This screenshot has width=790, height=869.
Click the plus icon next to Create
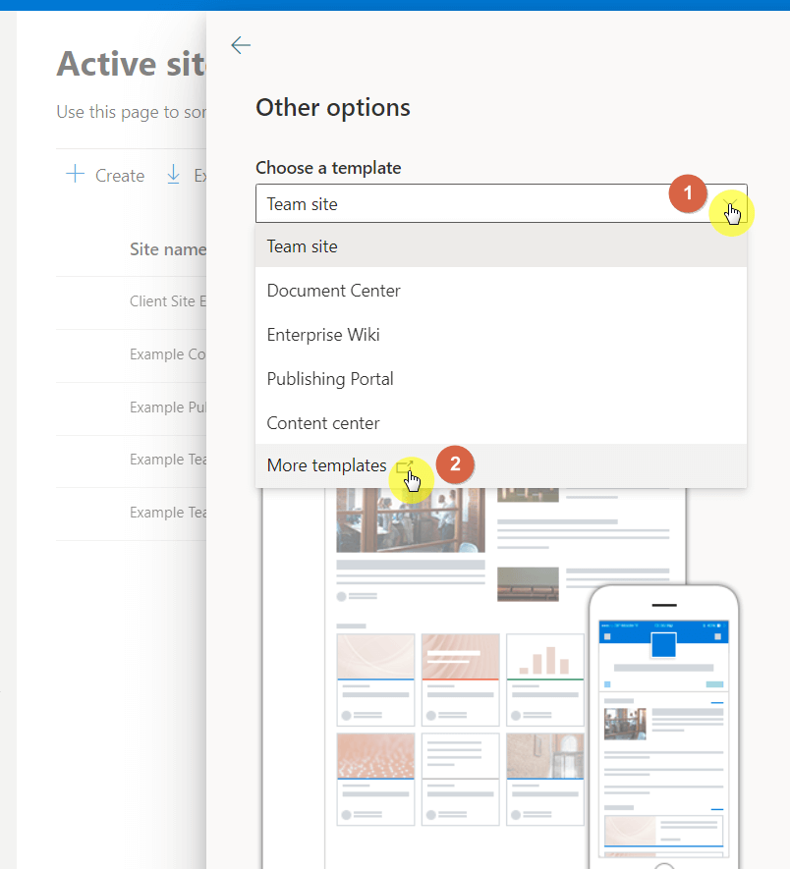click(75, 174)
